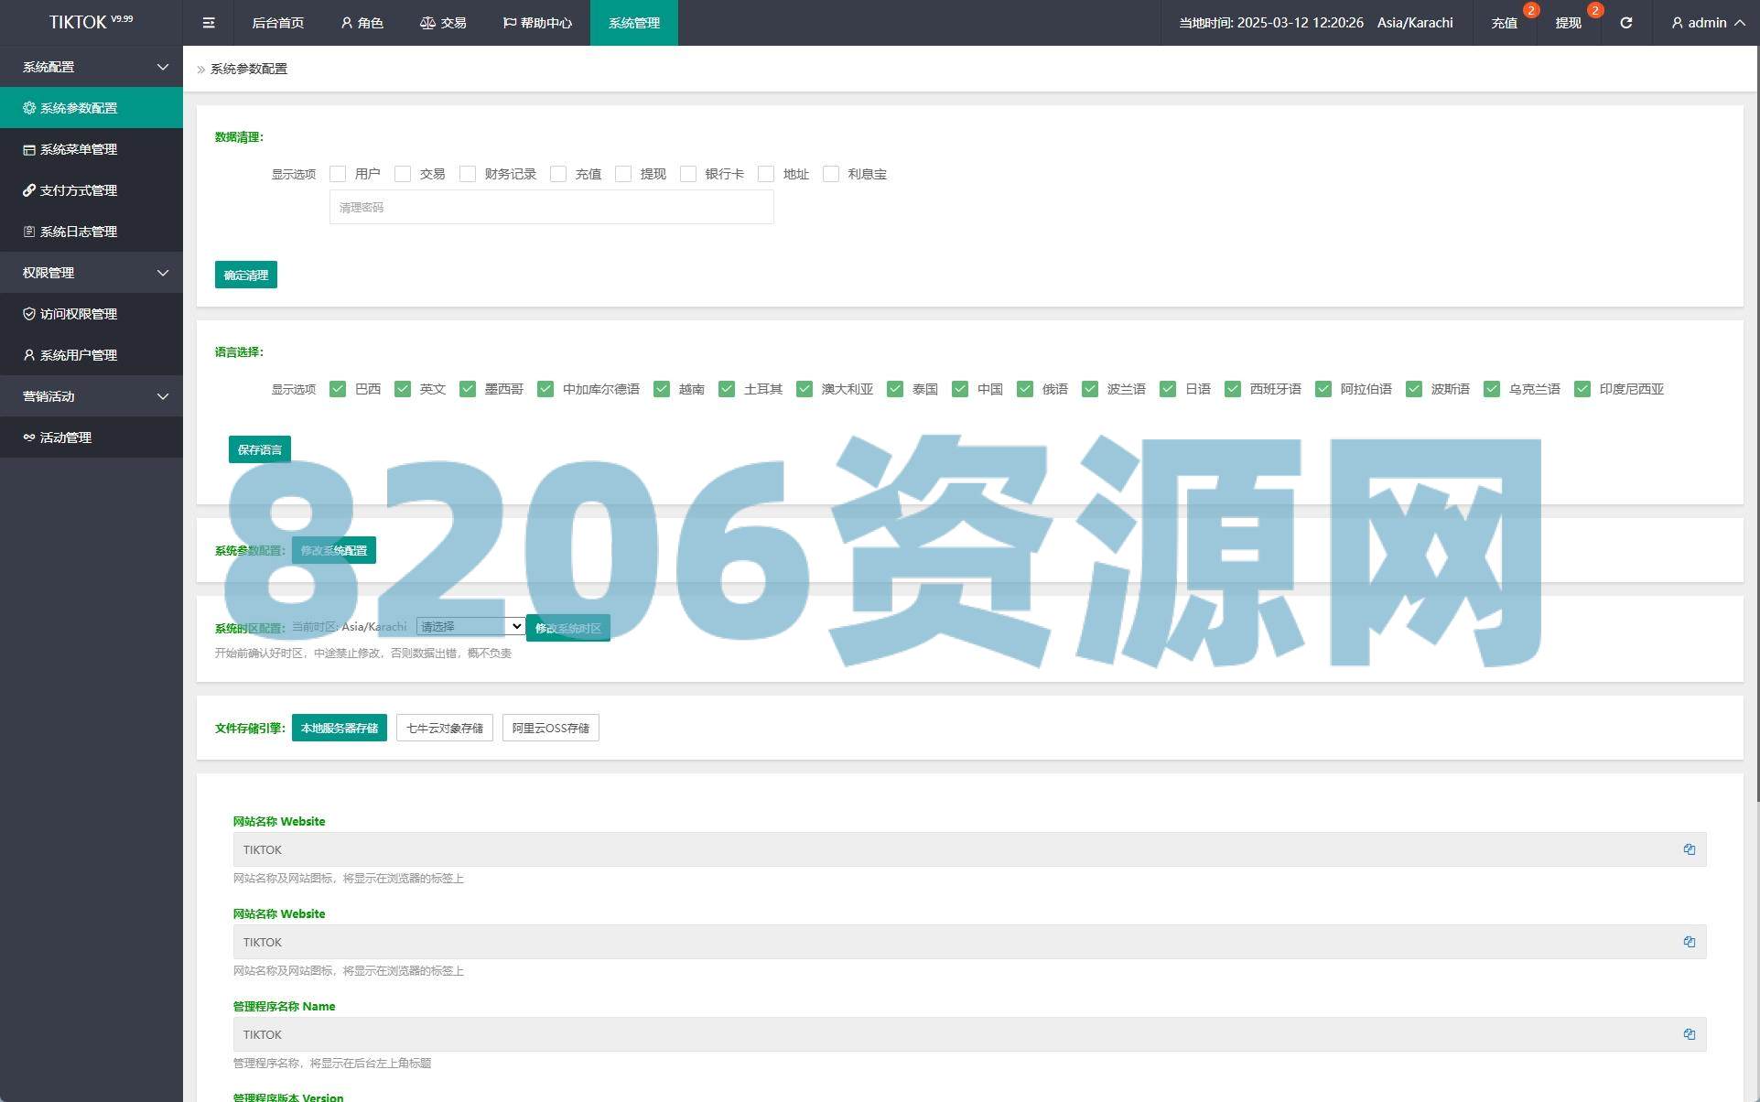Click the 清理密码 input field
Screen dimensions: 1760x1102
click(x=552, y=207)
